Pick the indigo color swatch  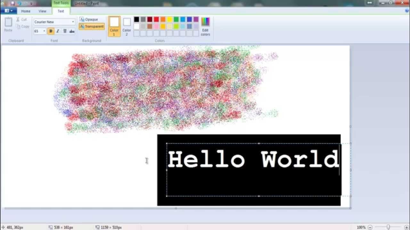pyautogui.click(x=189, y=19)
